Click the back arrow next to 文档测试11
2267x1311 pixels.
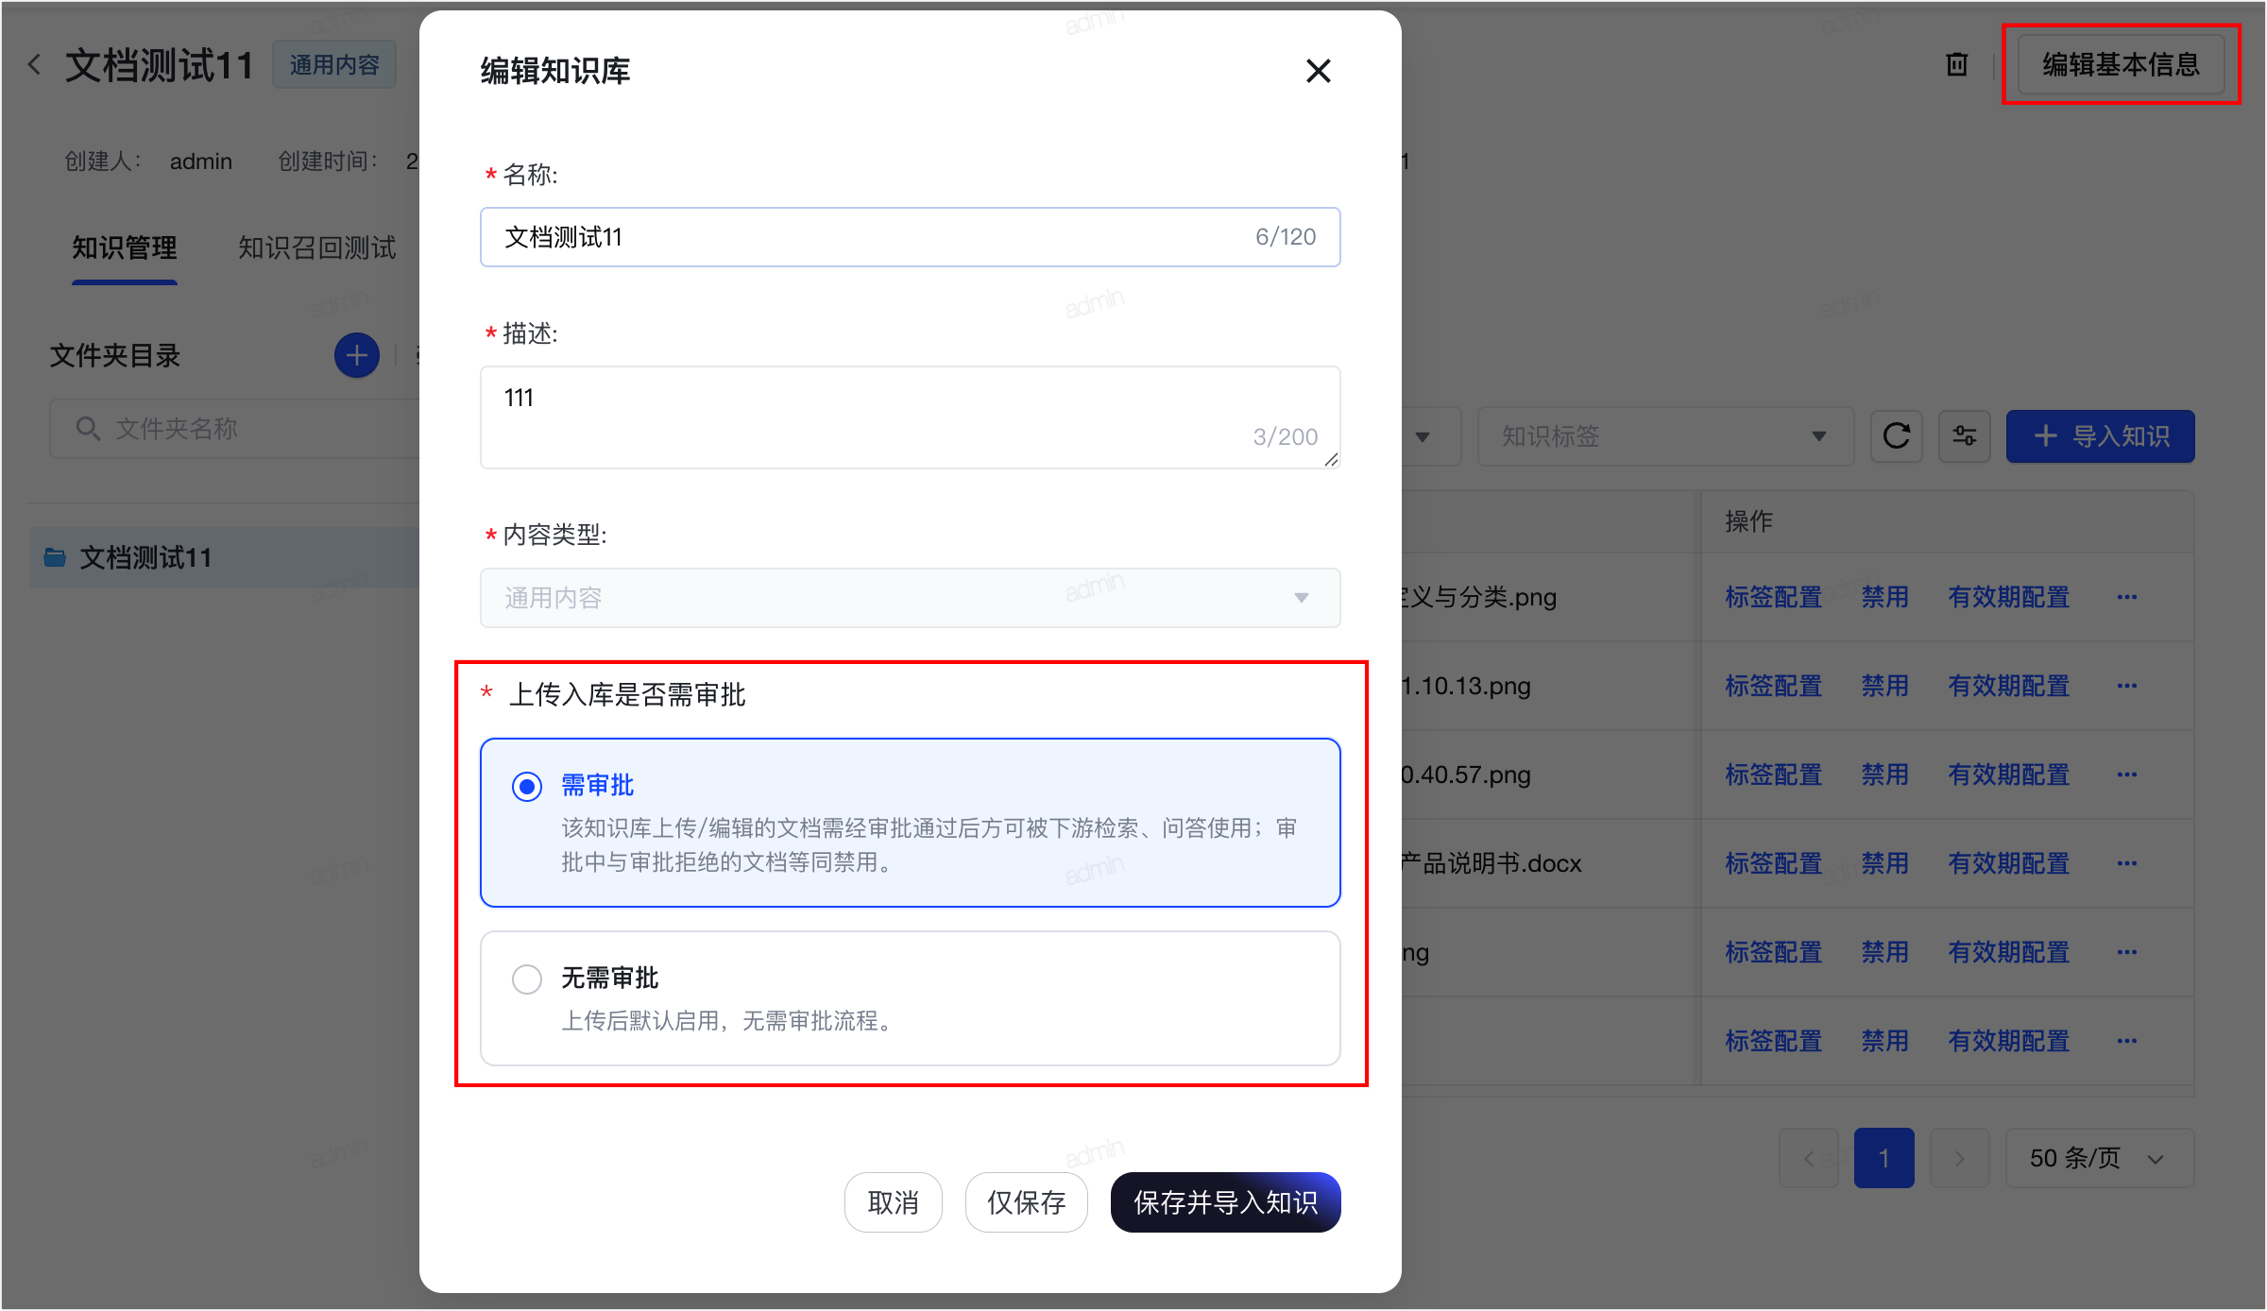(x=34, y=65)
